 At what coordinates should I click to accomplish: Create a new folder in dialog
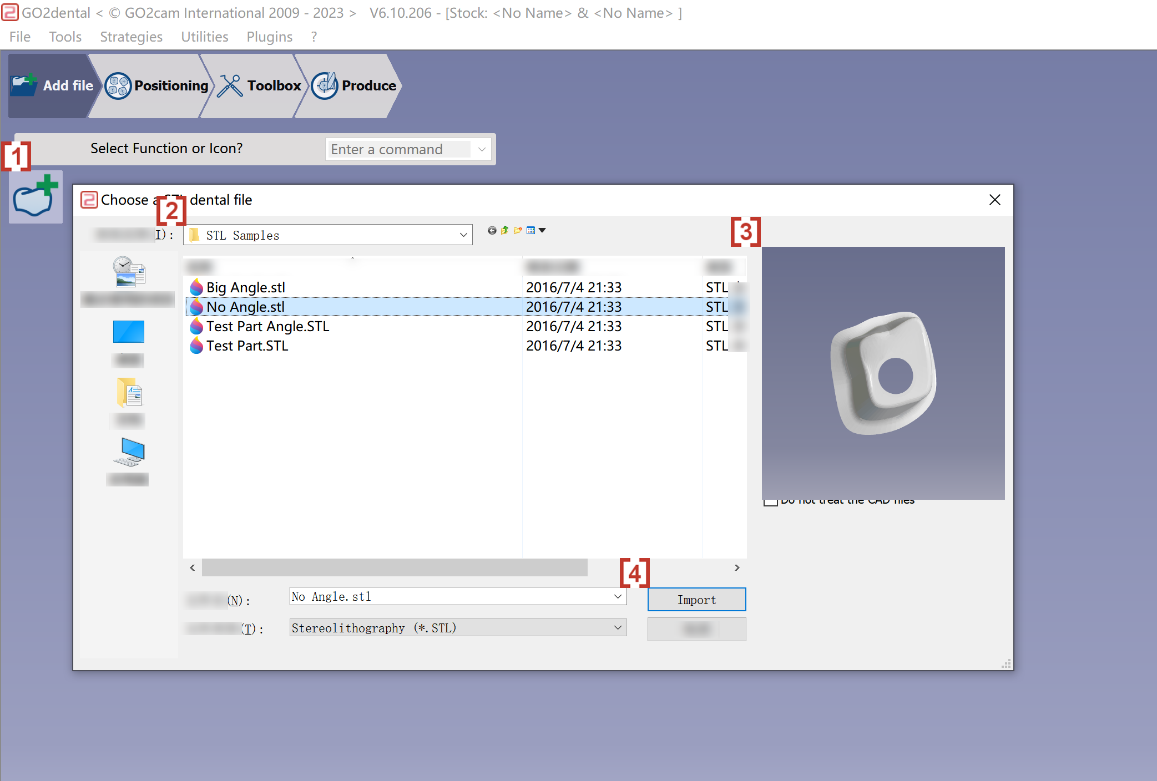518,231
